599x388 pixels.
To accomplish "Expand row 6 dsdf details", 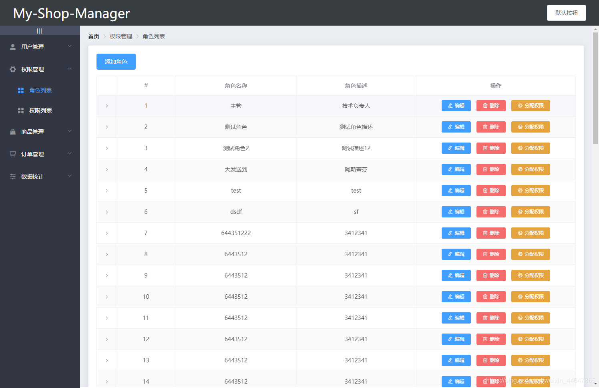I will click(107, 212).
